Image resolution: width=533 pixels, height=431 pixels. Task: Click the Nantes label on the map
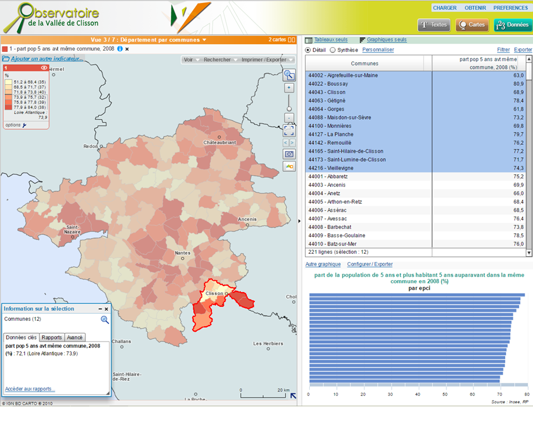click(183, 253)
